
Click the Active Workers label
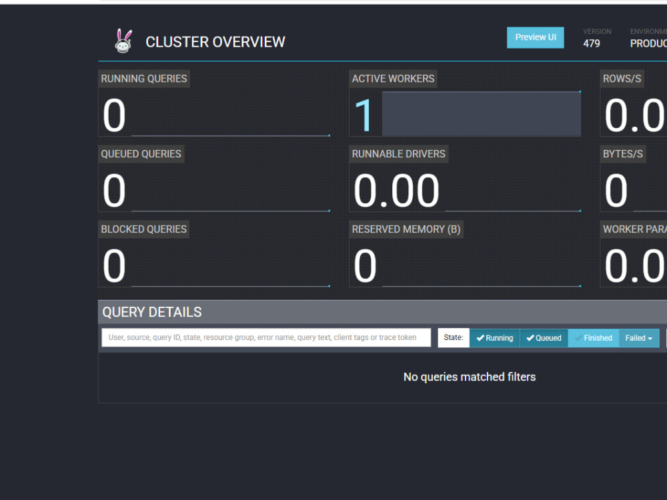click(x=393, y=79)
